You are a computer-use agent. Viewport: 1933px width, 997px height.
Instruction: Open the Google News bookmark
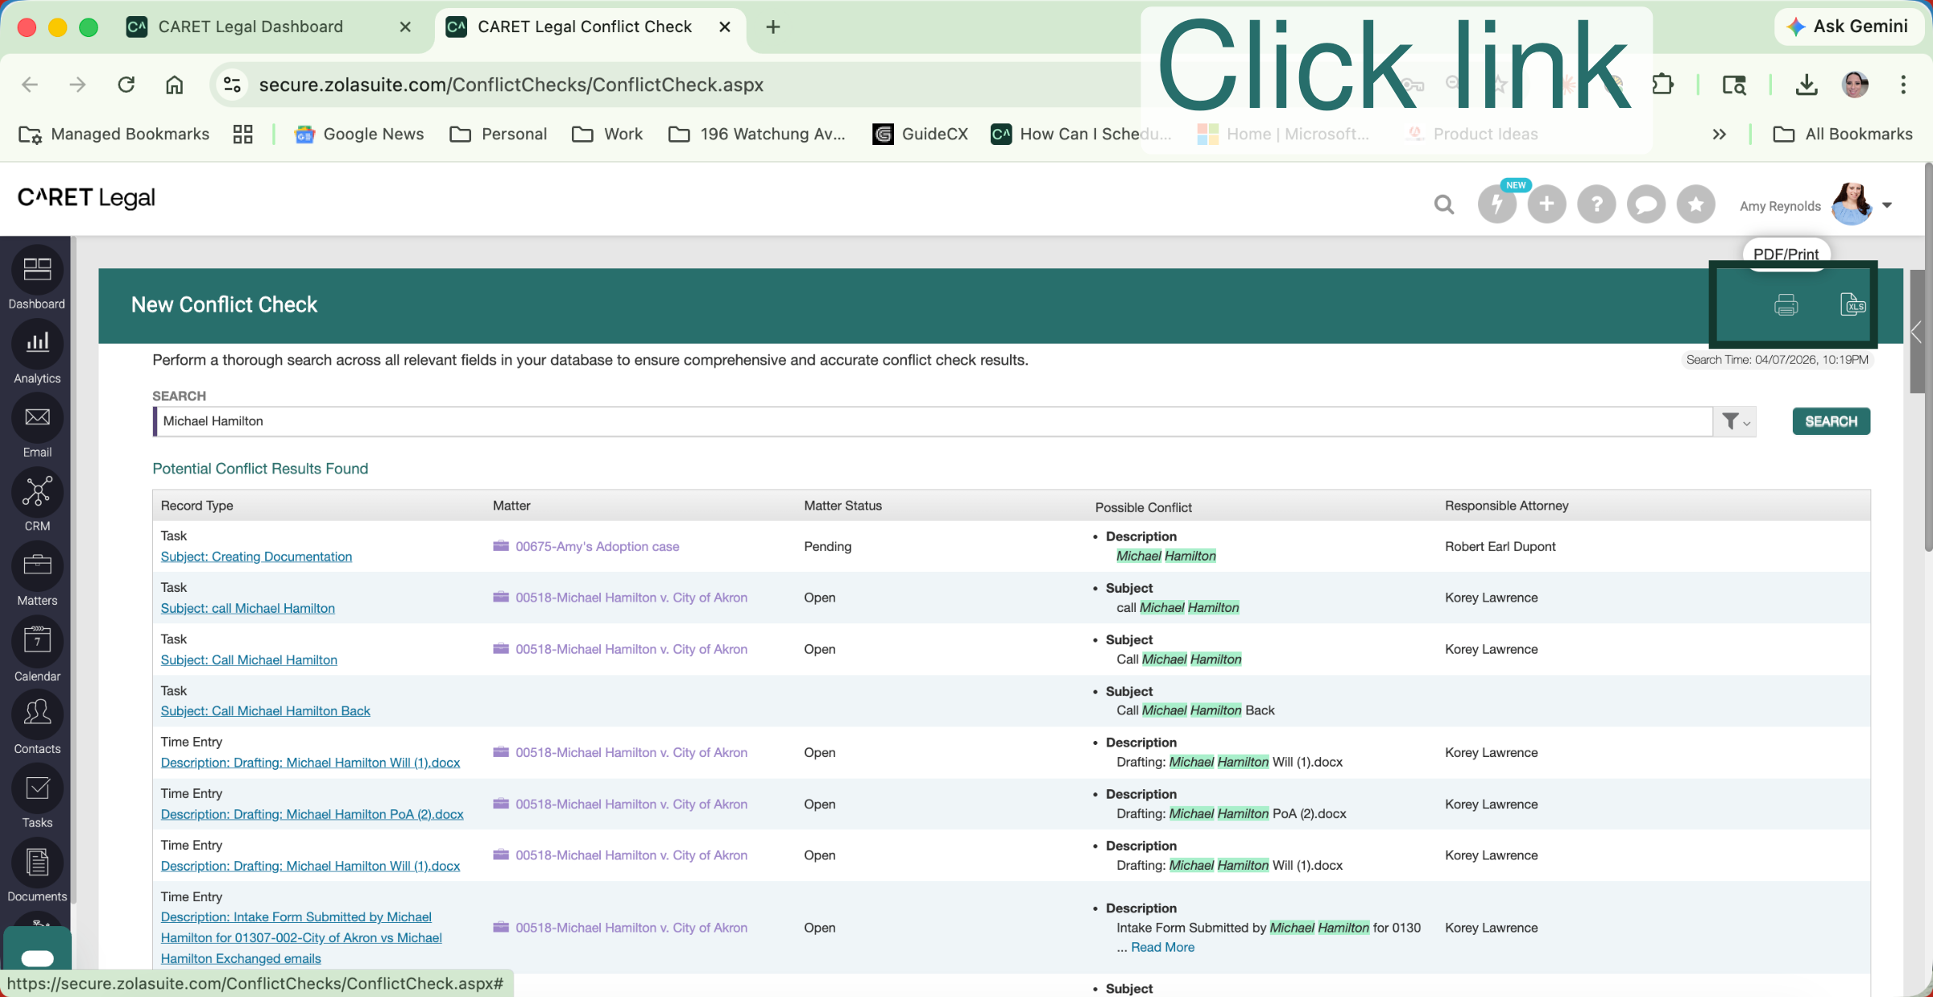tap(359, 134)
